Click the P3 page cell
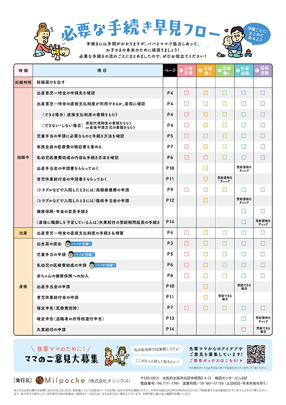The height and width of the screenshot is (405, 286). tap(170, 243)
